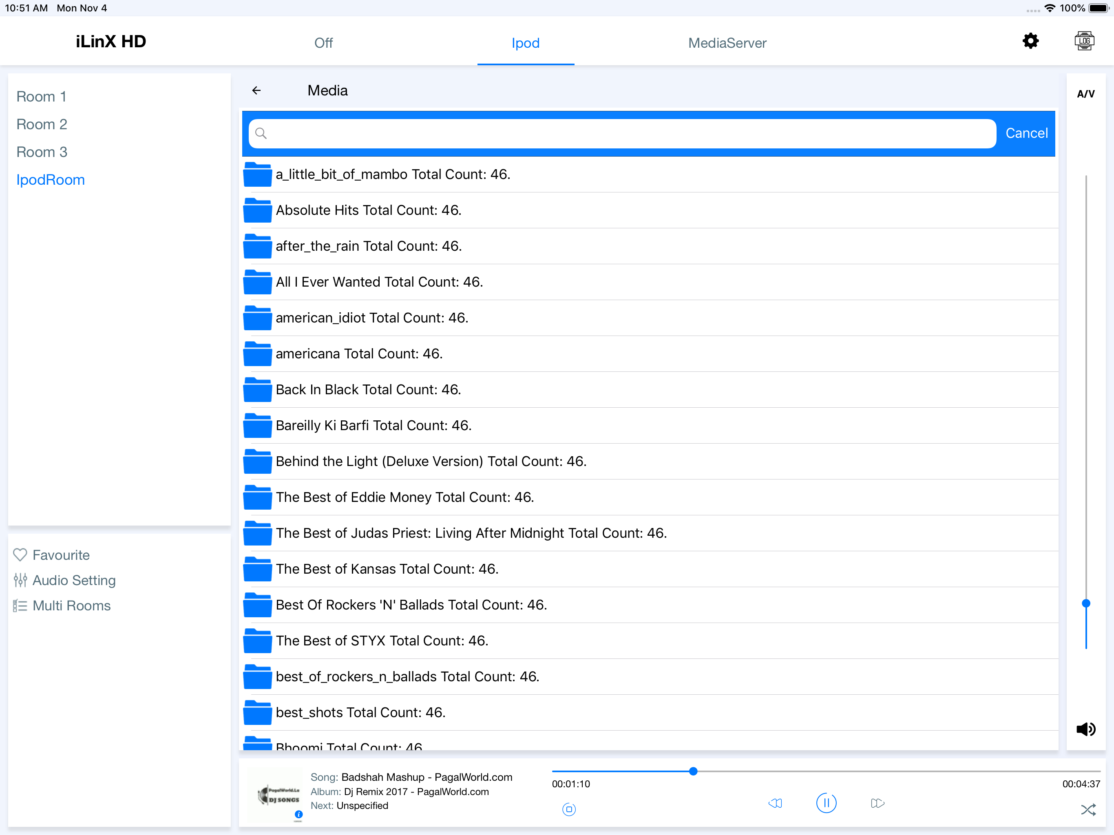This screenshot has width=1114, height=835.
Task: Open Favourite list
Action: (x=61, y=555)
